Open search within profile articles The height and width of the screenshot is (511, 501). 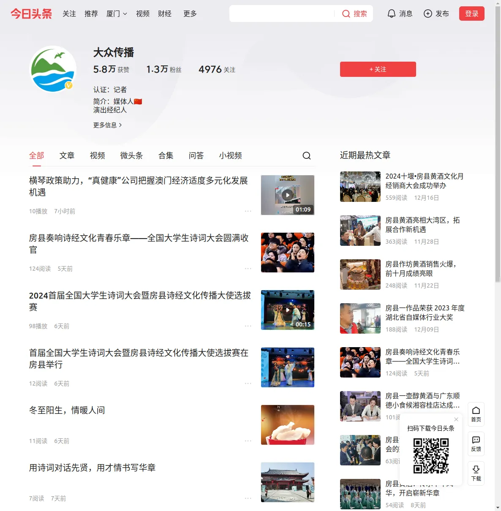pyautogui.click(x=307, y=156)
